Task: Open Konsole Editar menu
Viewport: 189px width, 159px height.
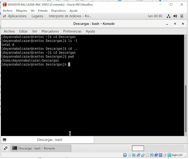Action: (x=23, y=31)
